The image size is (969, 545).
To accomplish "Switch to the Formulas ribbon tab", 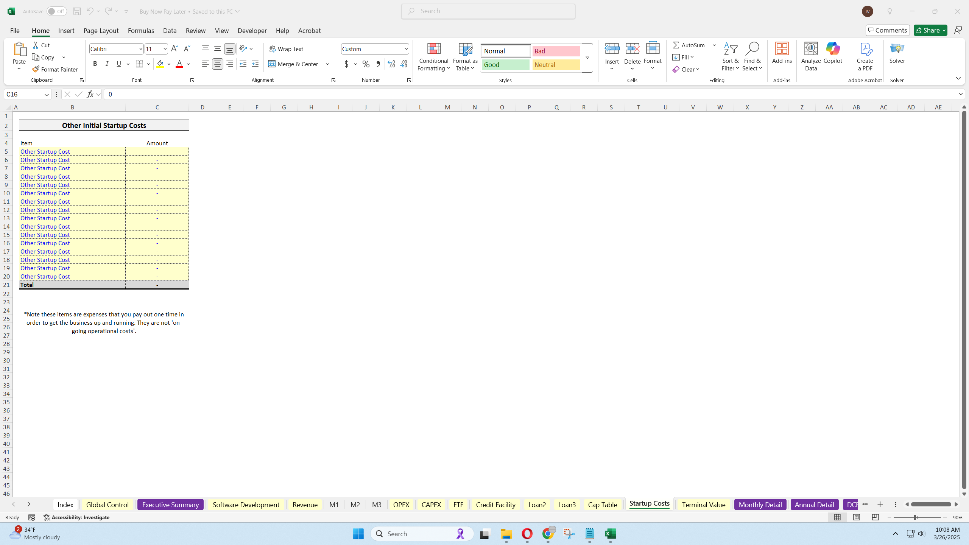I will click(x=140, y=31).
